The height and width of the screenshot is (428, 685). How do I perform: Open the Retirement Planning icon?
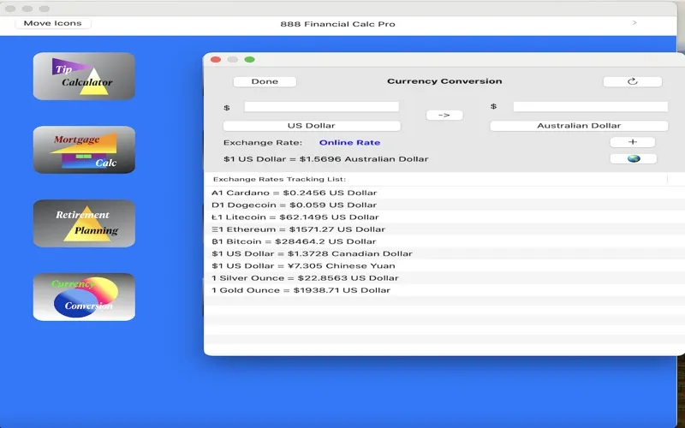[84, 223]
